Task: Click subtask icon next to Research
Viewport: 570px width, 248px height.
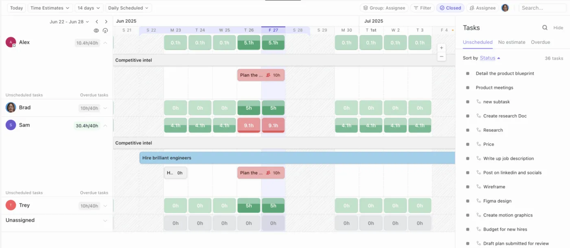Action: coord(479,130)
